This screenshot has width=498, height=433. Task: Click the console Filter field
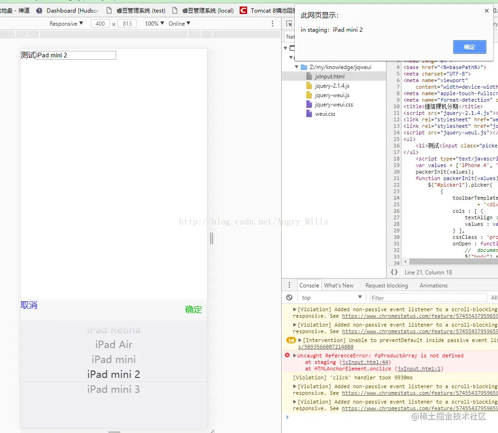point(428,298)
